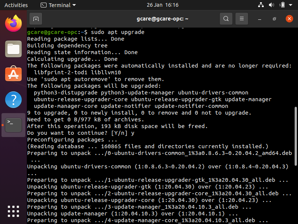298x224 pixels.
Task: Open the terminal search tool
Action: click(x=226, y=19)
